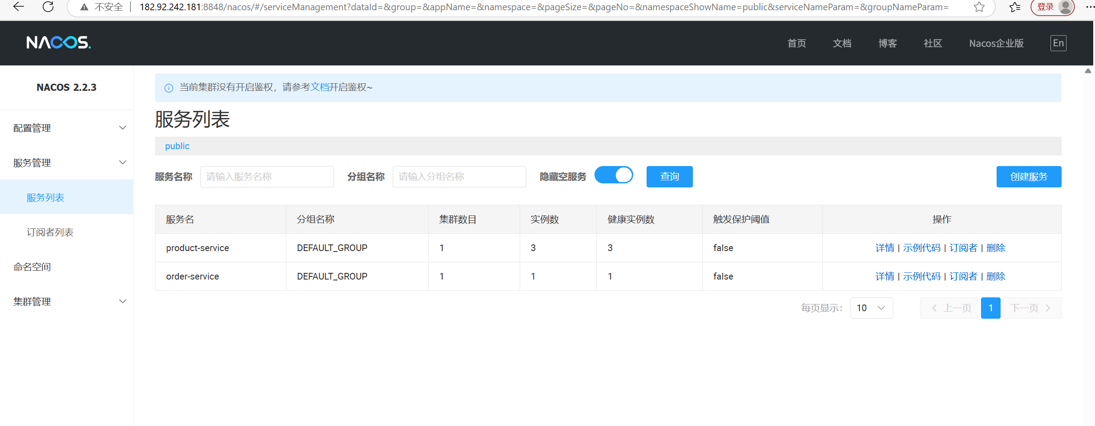The height and width of the screenshot is (426, 1095).
Task: Toggle the hide empty services switch
Action: (x=614, y=175)
